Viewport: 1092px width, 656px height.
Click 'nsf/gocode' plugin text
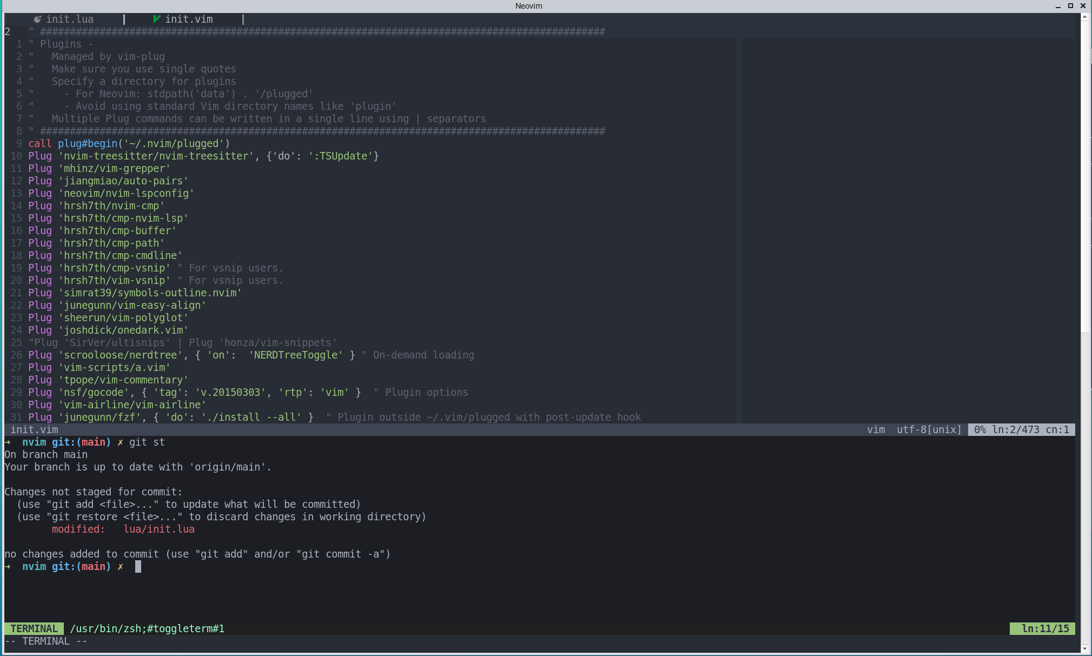coord(94,392)
